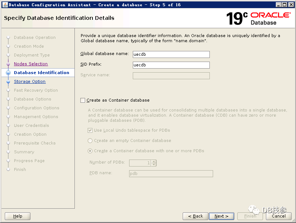Click the Storage Option step bullet
296x223 pixels.
click(x=8, y=82)
